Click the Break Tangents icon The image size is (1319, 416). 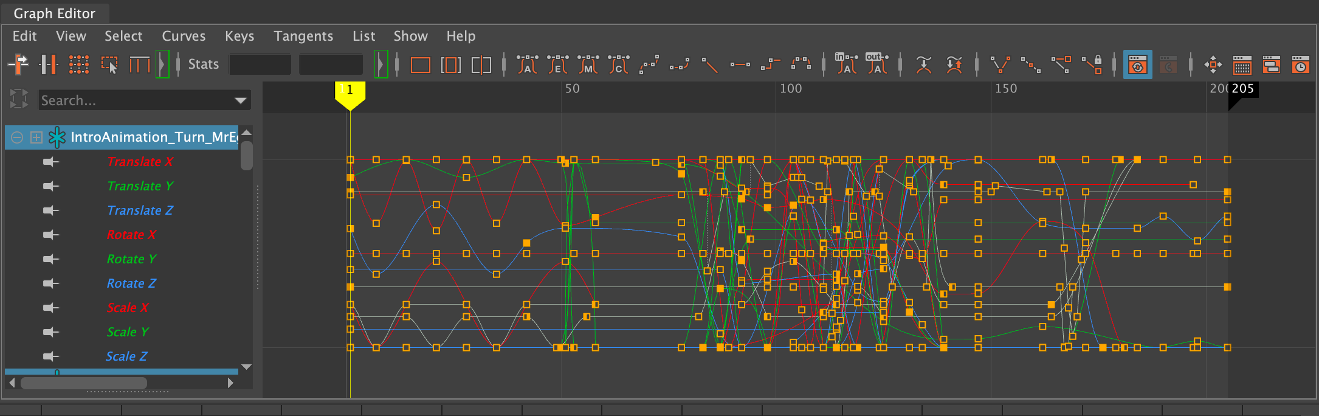tap(1000, 64)
